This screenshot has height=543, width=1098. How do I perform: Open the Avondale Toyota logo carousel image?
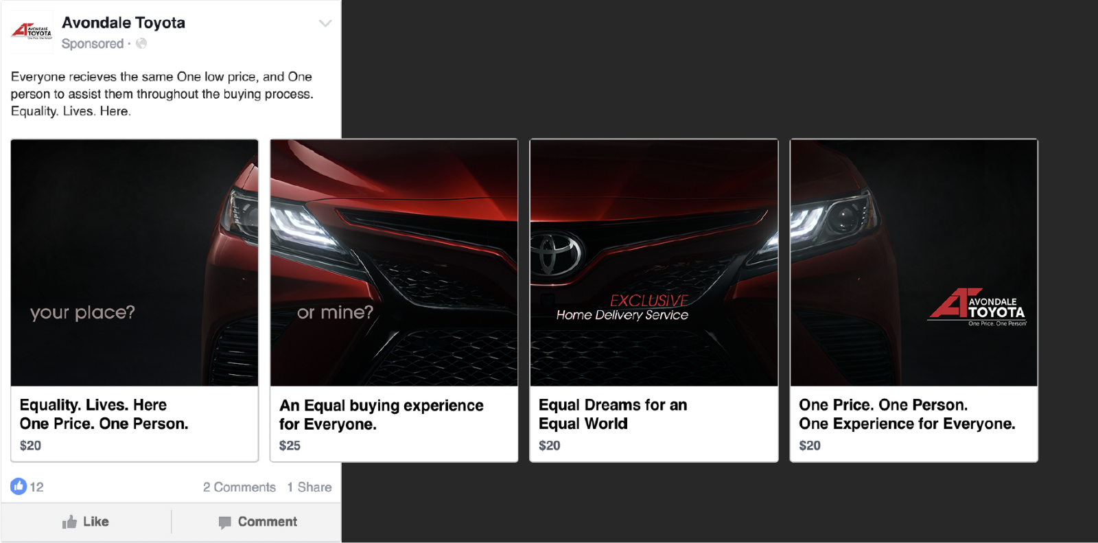point(914,263)
